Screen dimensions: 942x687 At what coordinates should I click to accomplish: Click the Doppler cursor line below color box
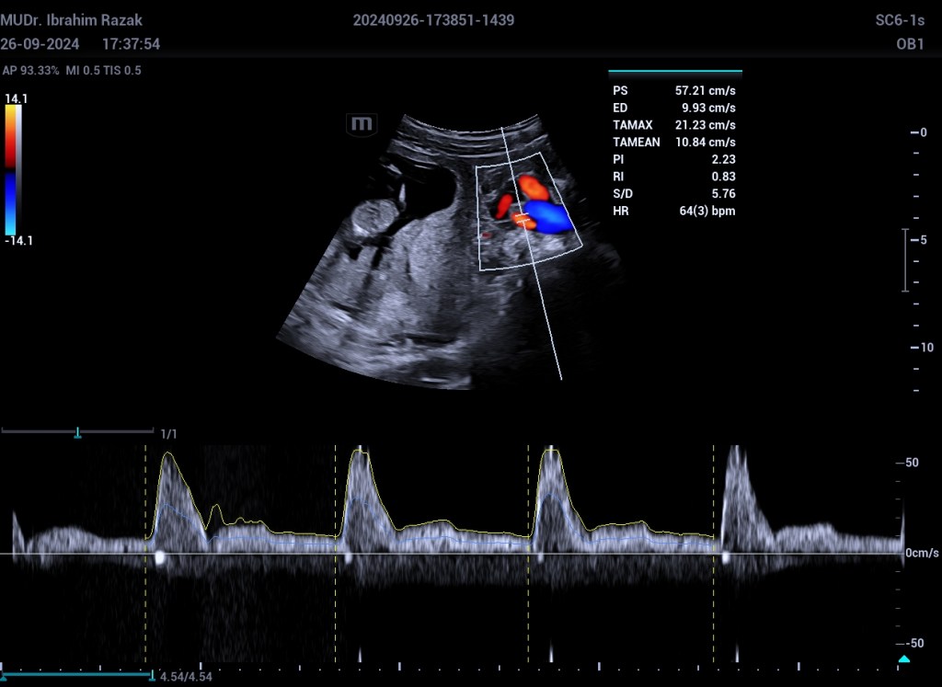pyautogui.click(x=549, y=322)
